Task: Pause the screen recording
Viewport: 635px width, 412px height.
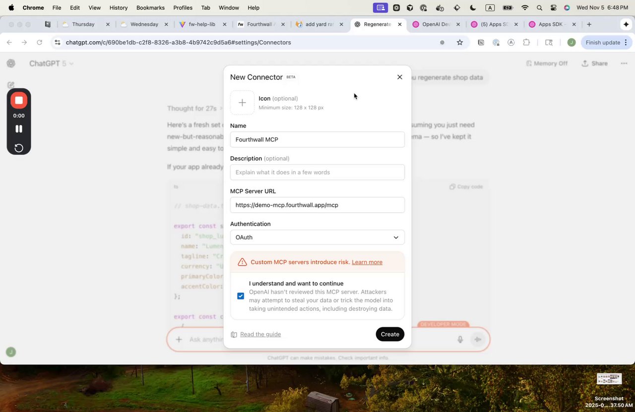Action: click(x=19, y=129)
